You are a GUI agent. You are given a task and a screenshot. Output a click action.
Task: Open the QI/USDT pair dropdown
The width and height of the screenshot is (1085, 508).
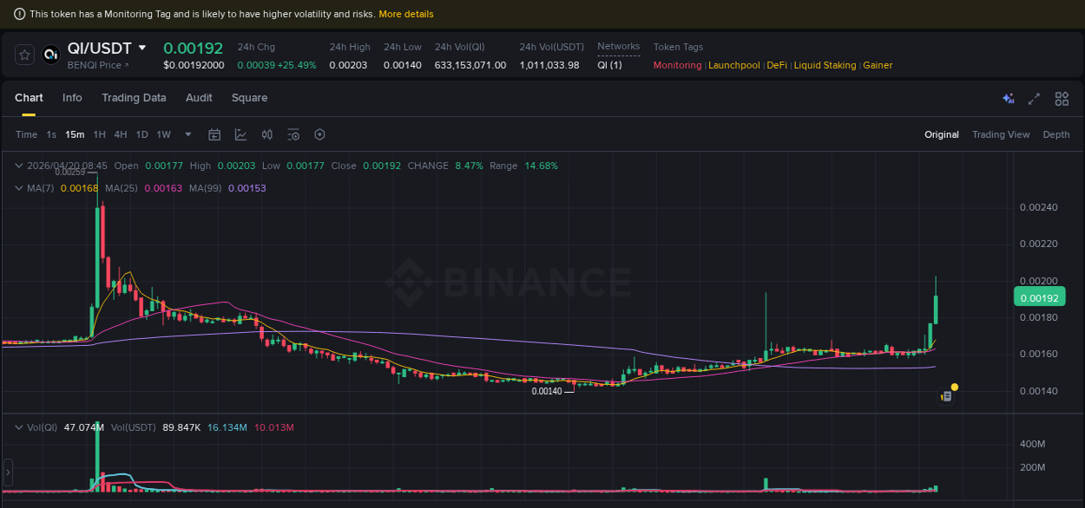click(x=143, y=48)
